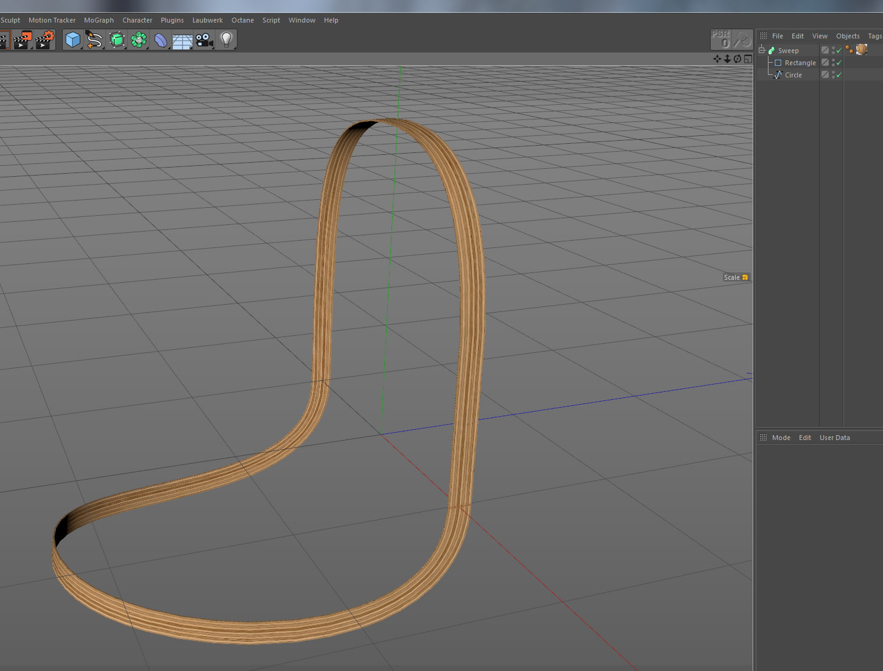
Task: Collapse the Sweep object hierarchy
Action: 762,50
